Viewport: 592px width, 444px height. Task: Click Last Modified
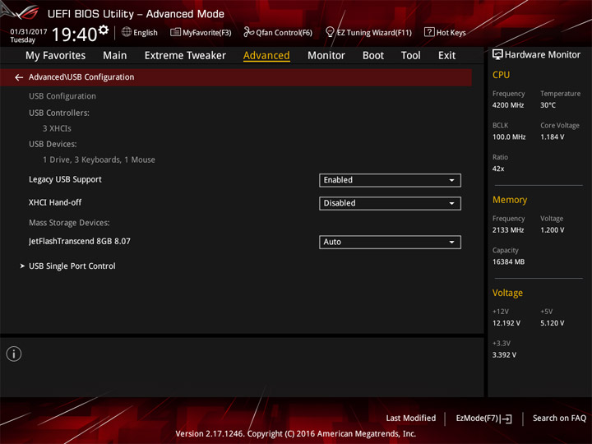411,419
